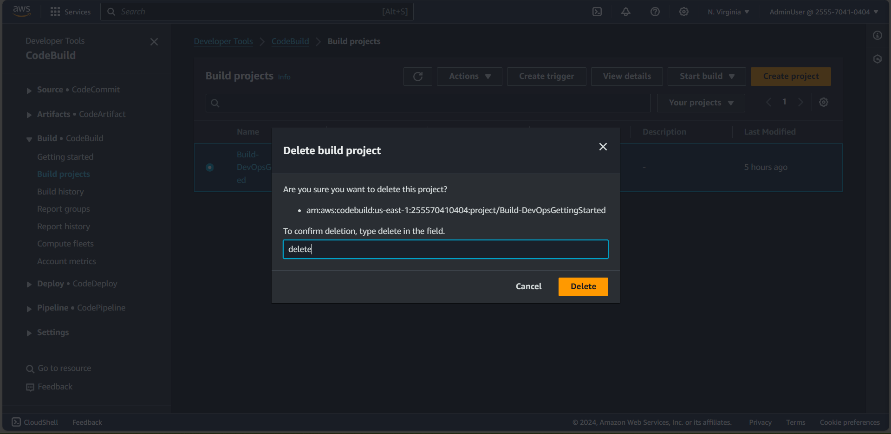This screenshot has height=434, width=891.
Task: Click Cancel in the delete dialog
Action: click(x=528, y=287)
